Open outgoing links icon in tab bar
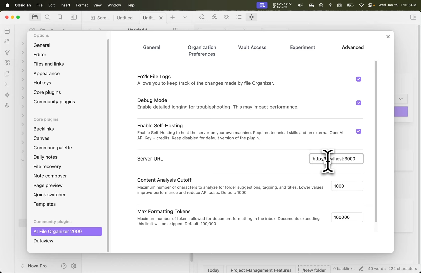Screen dimensions: 421x273 point(214,17)
